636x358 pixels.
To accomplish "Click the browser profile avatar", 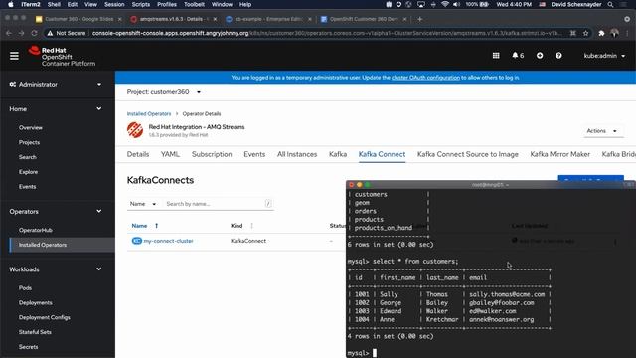I will (x=614, y=33).
